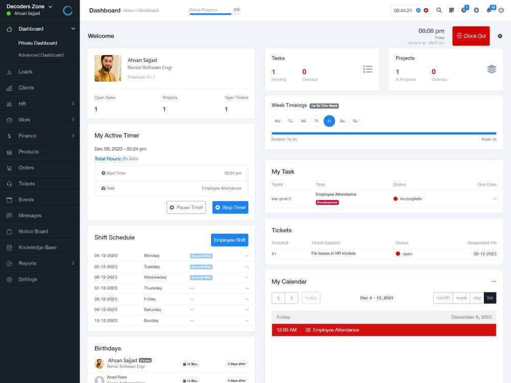Open dashboard settings gear near Clock Out
Screen dimensions: 511x383
point(500,36)
